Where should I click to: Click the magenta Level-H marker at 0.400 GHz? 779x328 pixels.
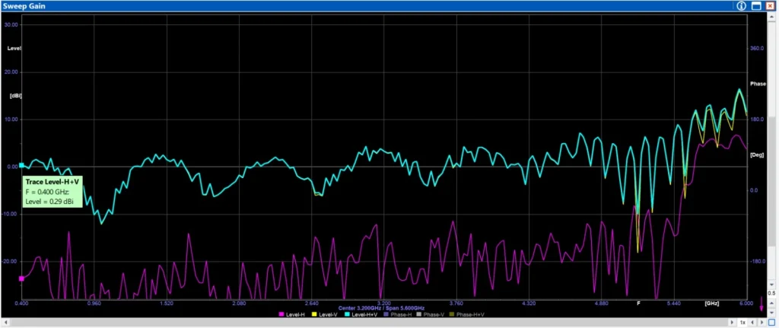[21, 279]
